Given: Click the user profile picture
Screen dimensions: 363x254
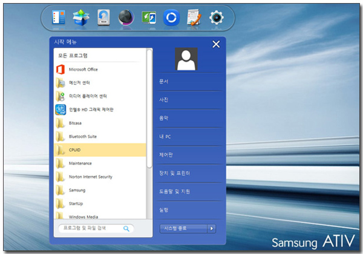Looking at the screenshot, I should 186,60.
